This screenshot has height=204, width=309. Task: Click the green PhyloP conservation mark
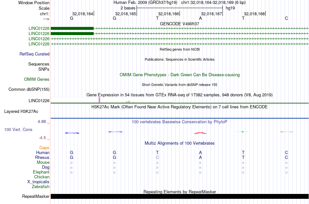pos(243,132)
